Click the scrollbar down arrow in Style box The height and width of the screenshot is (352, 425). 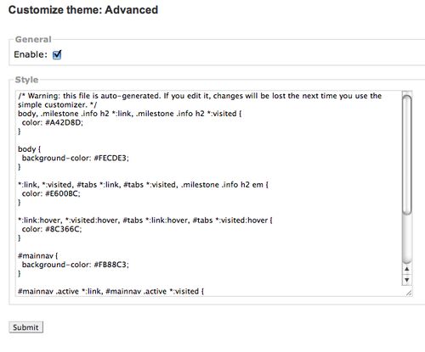coord(407,280)
